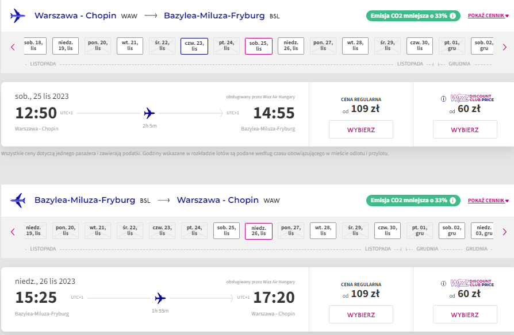514x335 pixels.
Task: Select outbound date czw. 23, lis
Action: [x=194, y=46]
